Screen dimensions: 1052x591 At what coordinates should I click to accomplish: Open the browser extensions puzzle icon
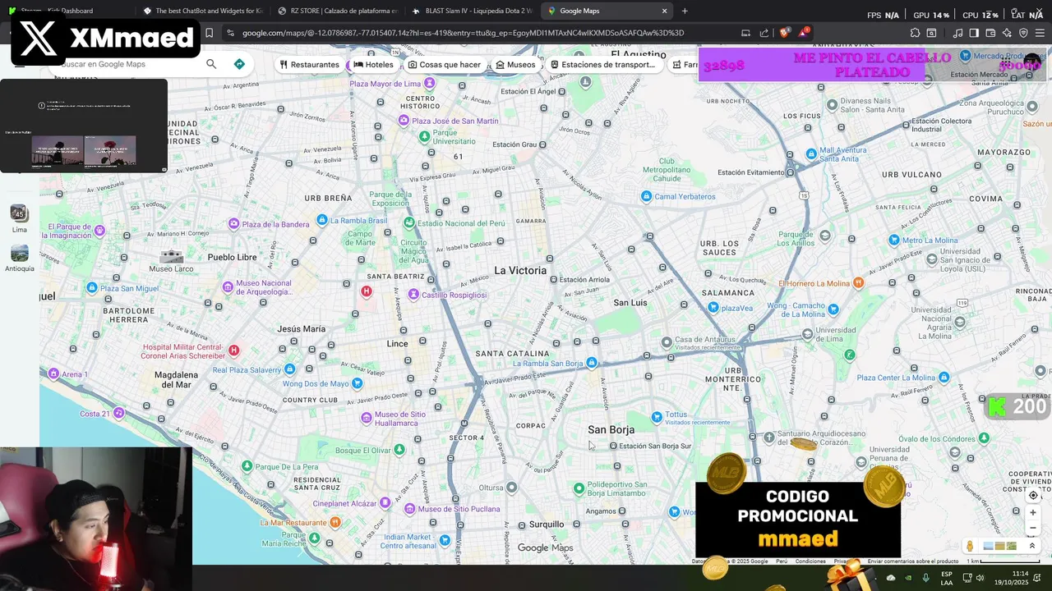point(915,33)
